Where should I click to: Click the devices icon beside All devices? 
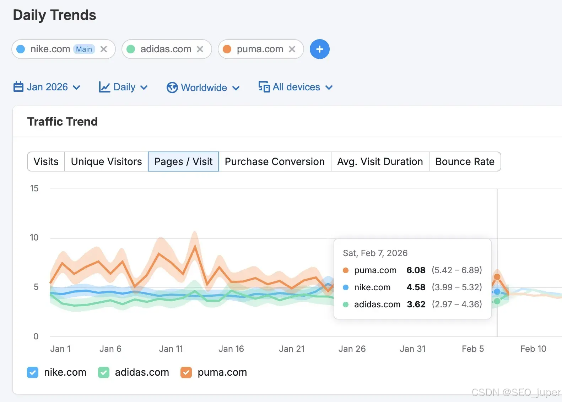click(264, 87)
